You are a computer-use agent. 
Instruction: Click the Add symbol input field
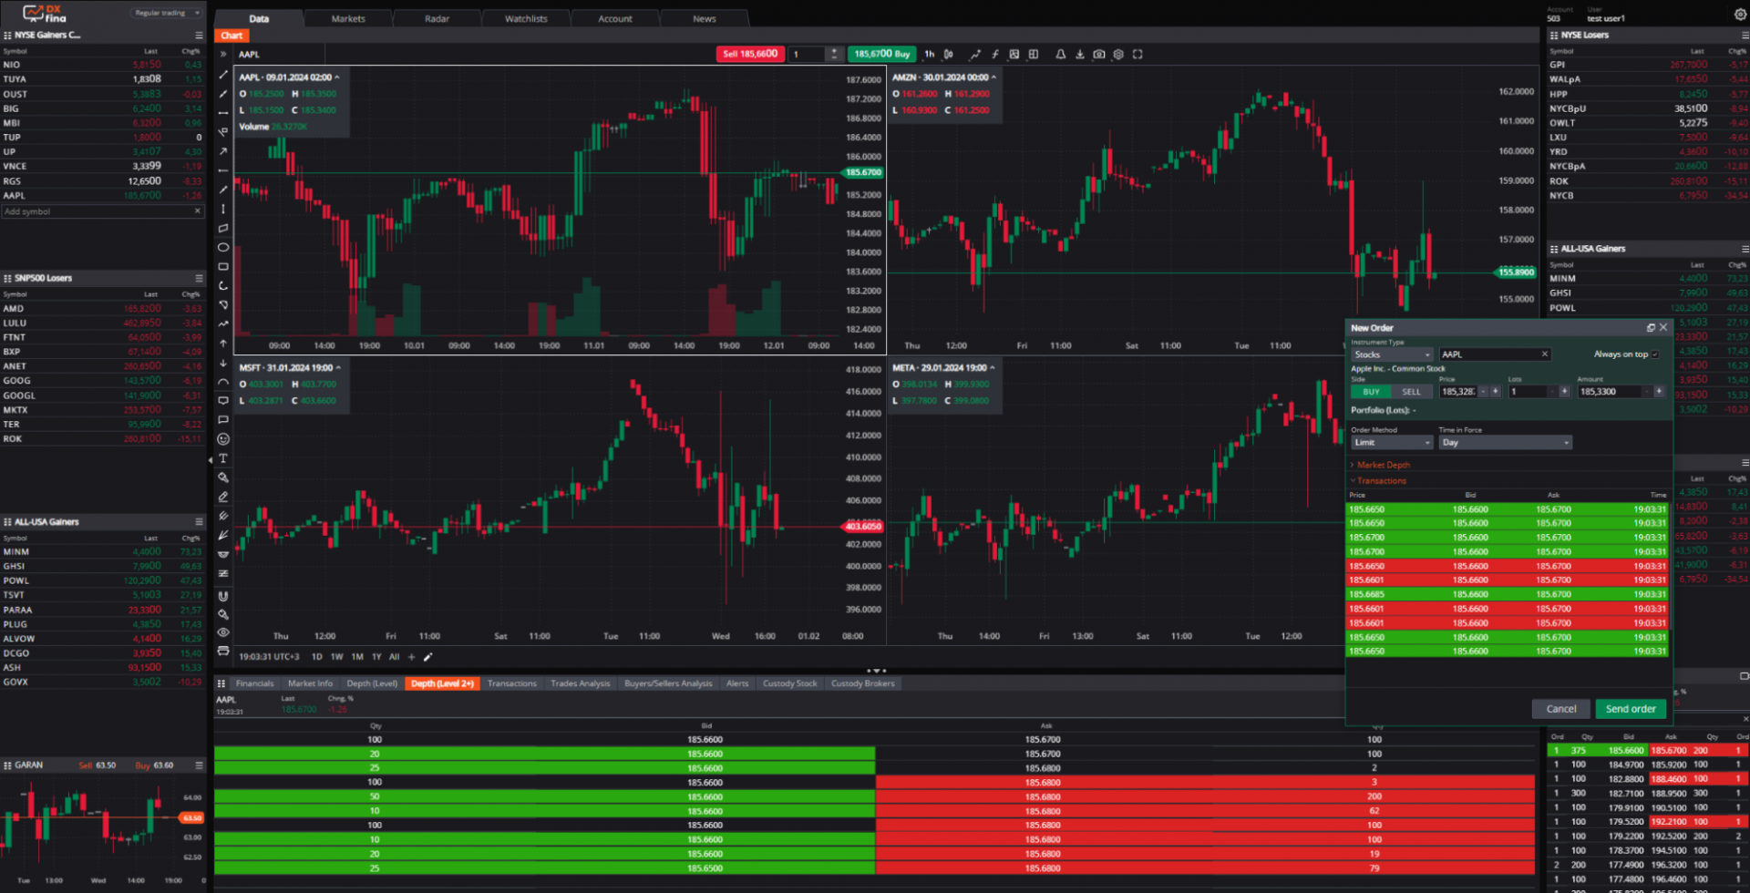coord(91,210)
